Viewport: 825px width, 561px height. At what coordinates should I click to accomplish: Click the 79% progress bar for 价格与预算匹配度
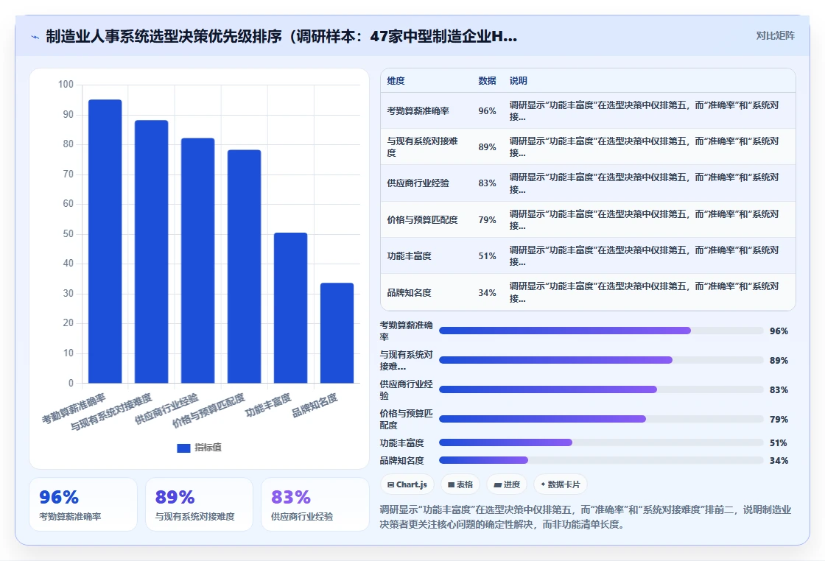click(x=601, y=419)
